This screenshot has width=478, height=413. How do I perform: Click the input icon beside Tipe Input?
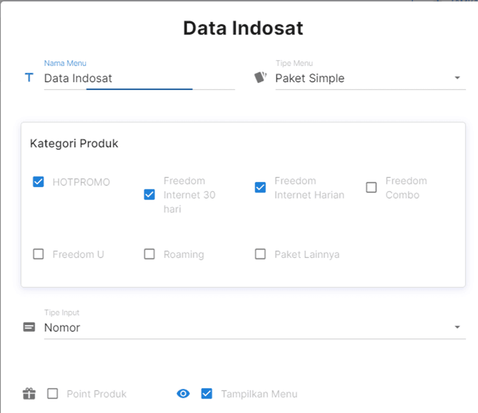point(29,328)
